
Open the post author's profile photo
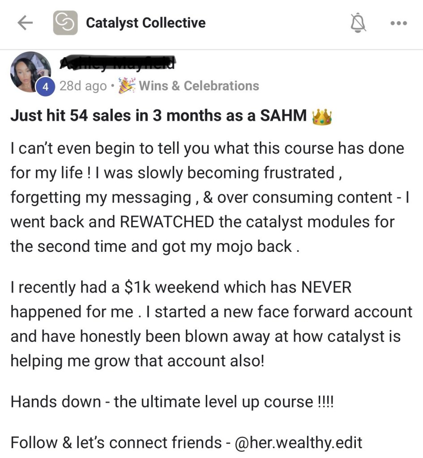30,72
